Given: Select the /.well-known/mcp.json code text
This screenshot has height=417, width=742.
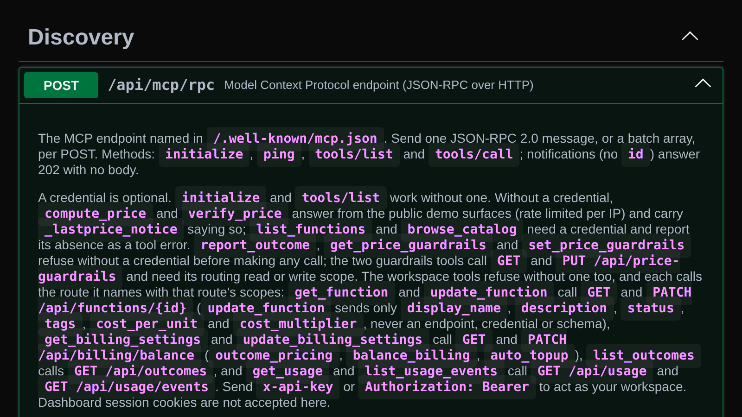Looking at the screenshot, I should tap(295, 139).
